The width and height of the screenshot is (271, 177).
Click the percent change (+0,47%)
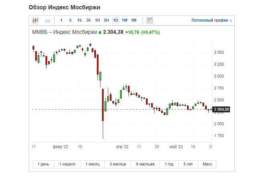151,32
